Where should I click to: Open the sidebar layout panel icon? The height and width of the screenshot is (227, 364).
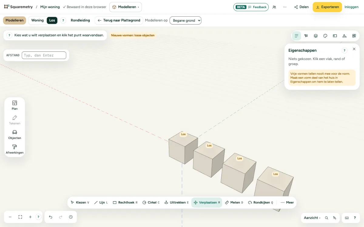[x=335, y=36]
